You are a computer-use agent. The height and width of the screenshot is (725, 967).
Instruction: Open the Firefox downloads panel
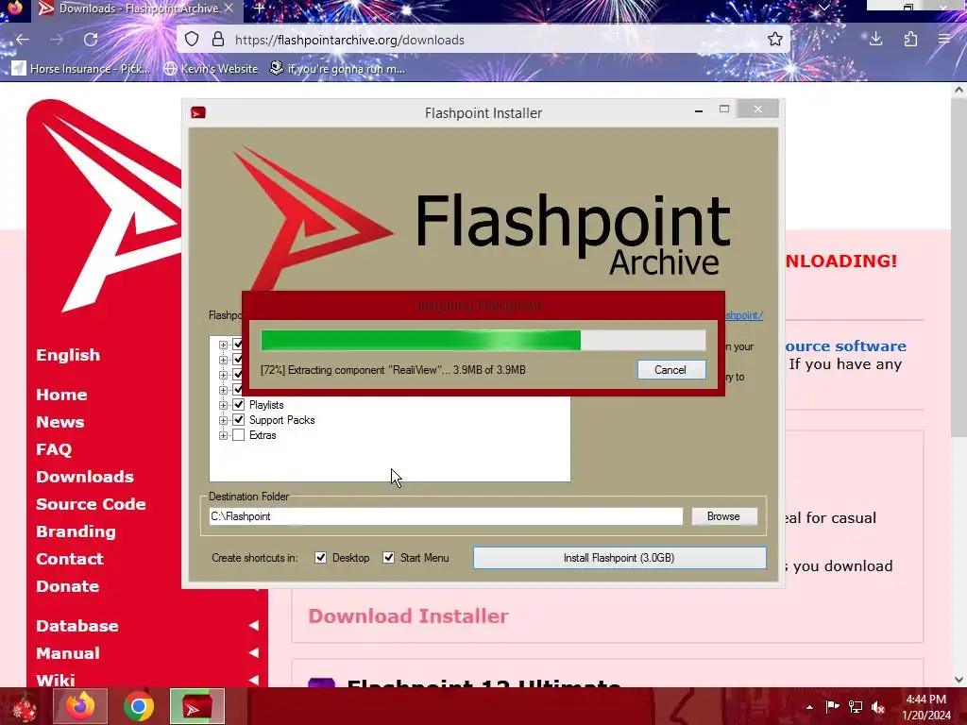tap(875, 40)
